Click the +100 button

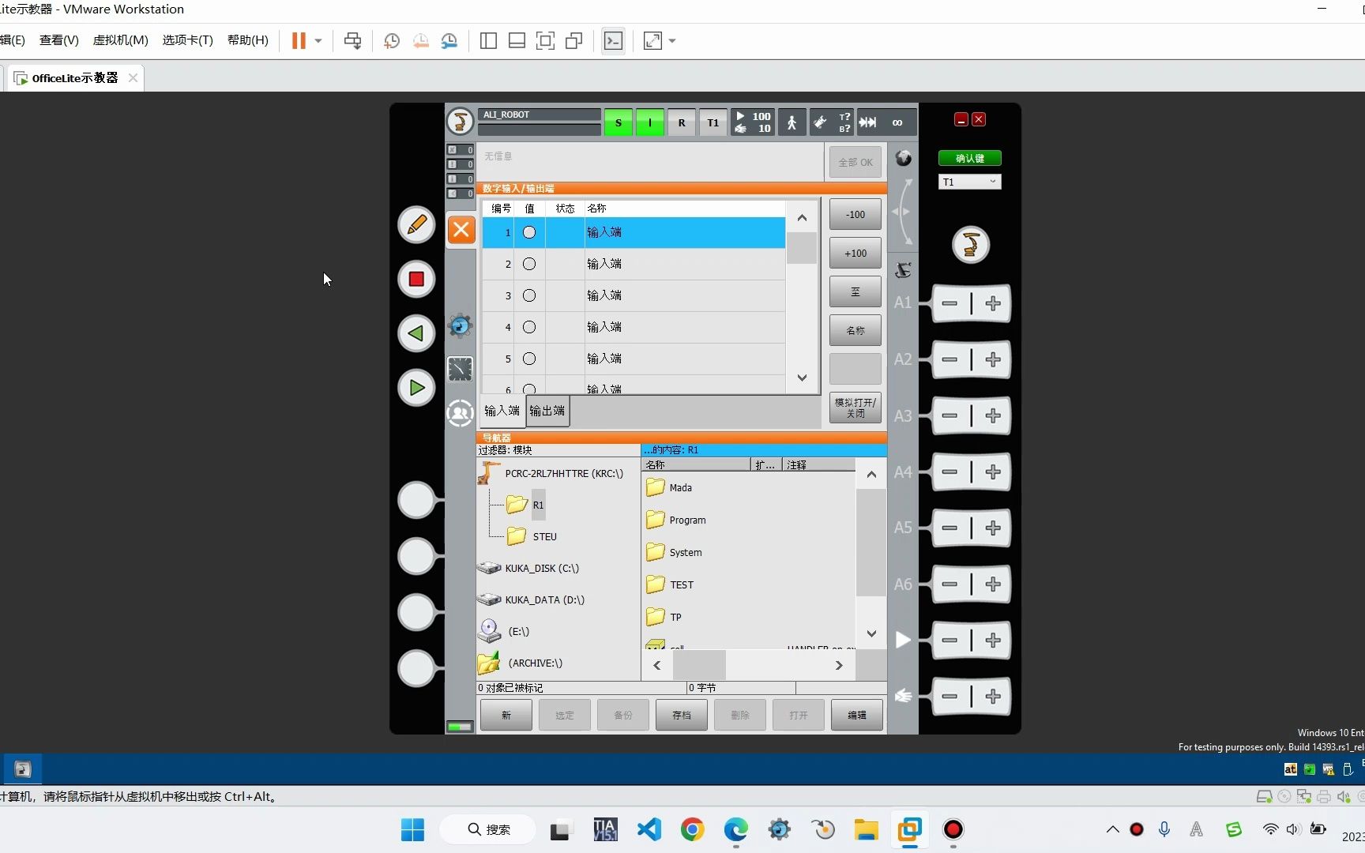pyautogui.click(x=855, y=253)
